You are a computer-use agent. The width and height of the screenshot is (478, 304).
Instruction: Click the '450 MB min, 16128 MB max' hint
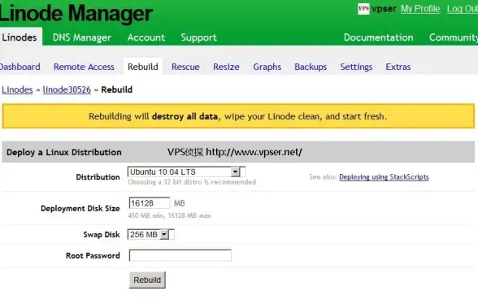pyautogui.click(x=169, y=215)
